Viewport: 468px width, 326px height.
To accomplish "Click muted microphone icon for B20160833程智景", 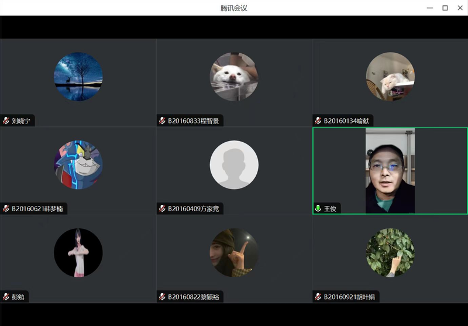I will [x=162, y=121].
